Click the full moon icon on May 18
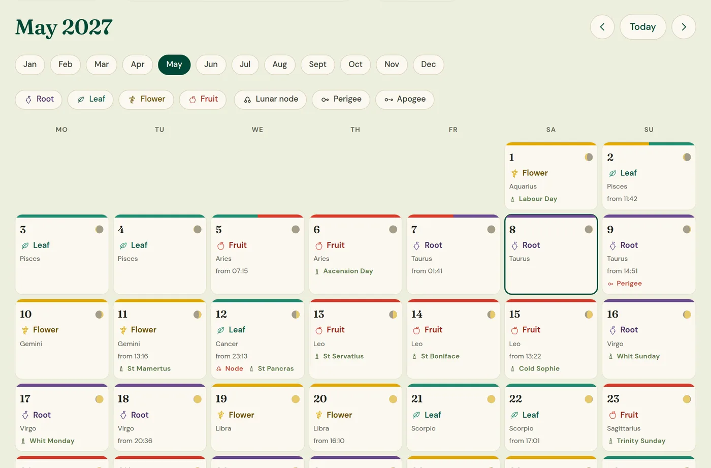The width and height of the screenshot is (711, 468). [198, 399]
